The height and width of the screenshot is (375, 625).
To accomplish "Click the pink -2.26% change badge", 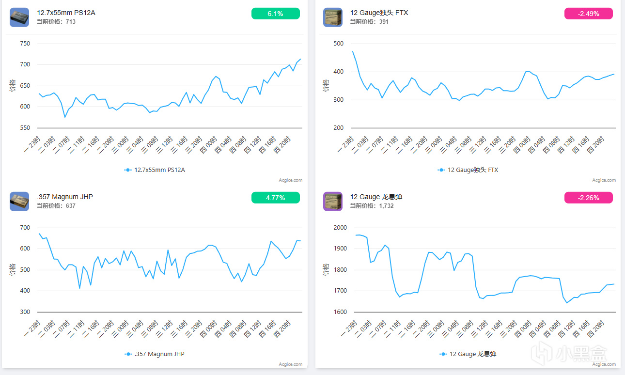I will tap(588, 198).
